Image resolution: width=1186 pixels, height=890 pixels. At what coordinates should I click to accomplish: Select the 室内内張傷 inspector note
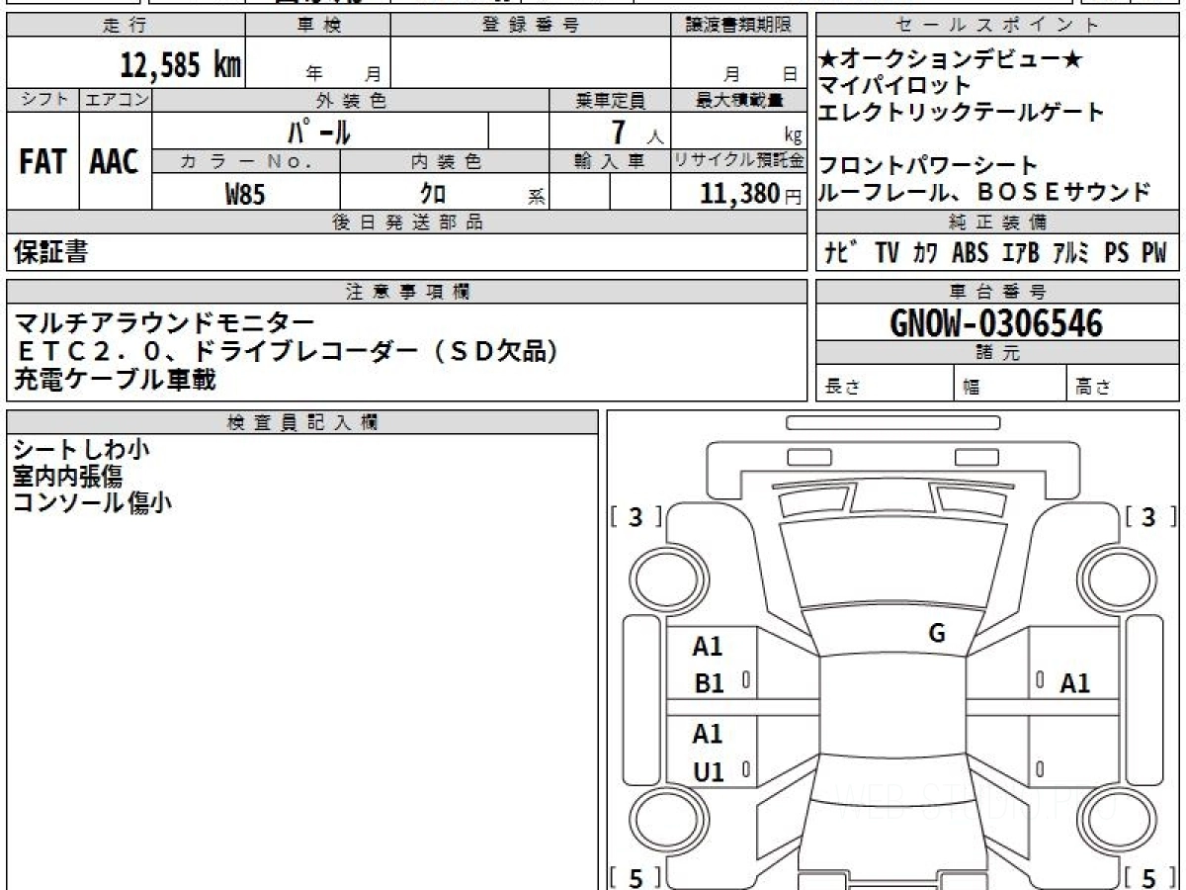tap(67, 477)
